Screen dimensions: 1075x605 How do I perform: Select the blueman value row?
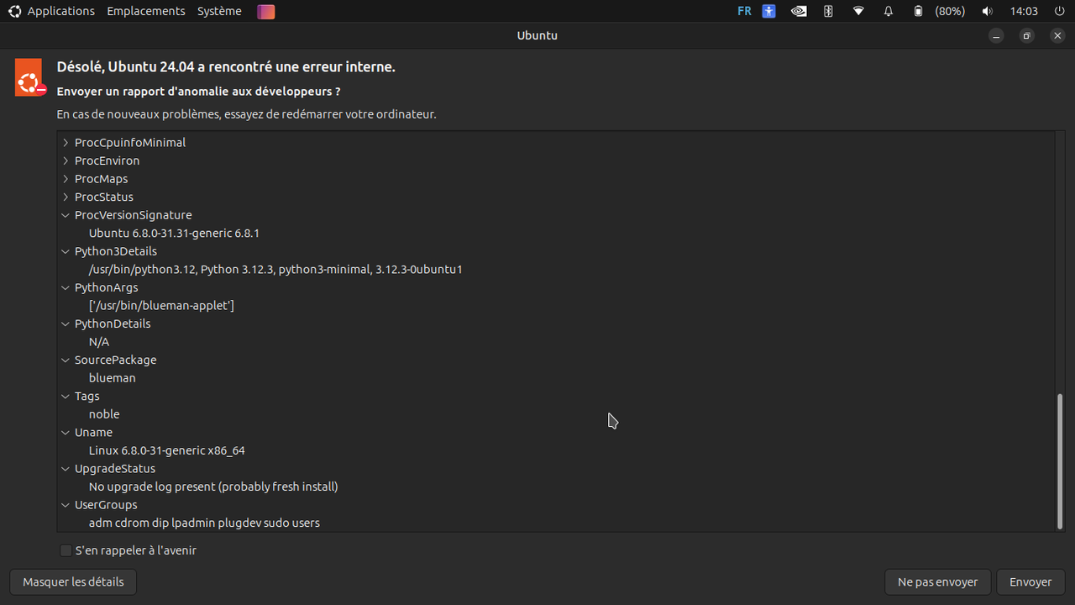113,377
